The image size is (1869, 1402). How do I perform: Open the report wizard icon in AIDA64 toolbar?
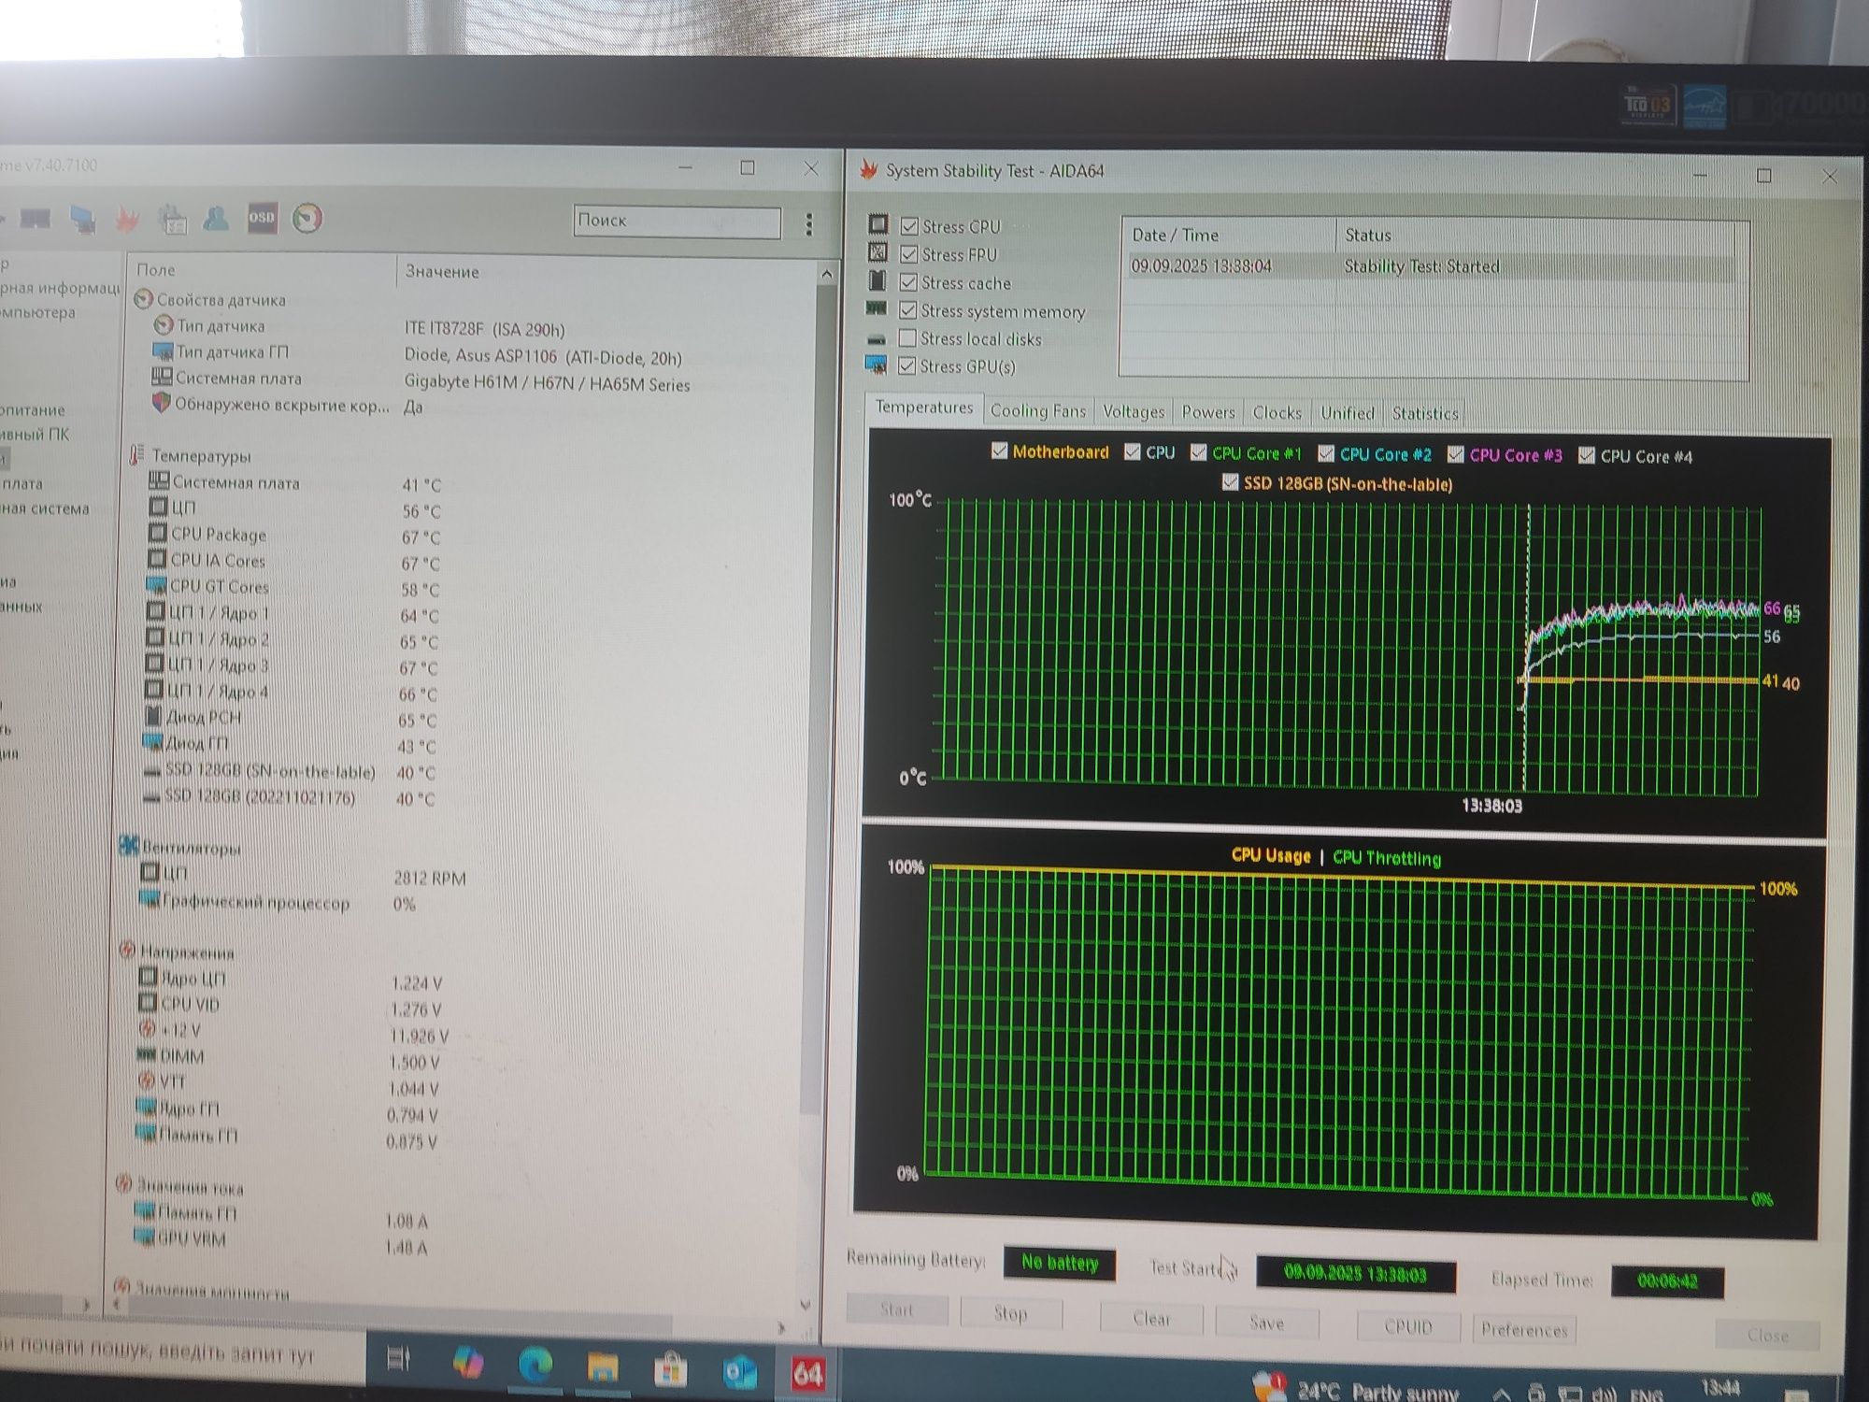coord(173,220)
